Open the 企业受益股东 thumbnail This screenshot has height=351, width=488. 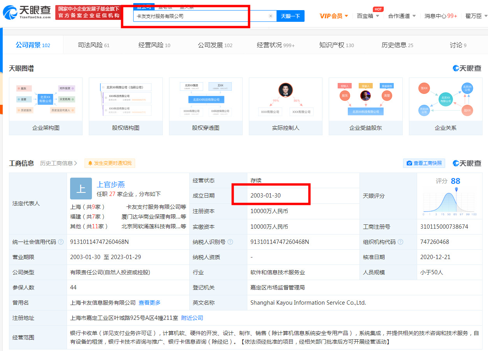366,106
